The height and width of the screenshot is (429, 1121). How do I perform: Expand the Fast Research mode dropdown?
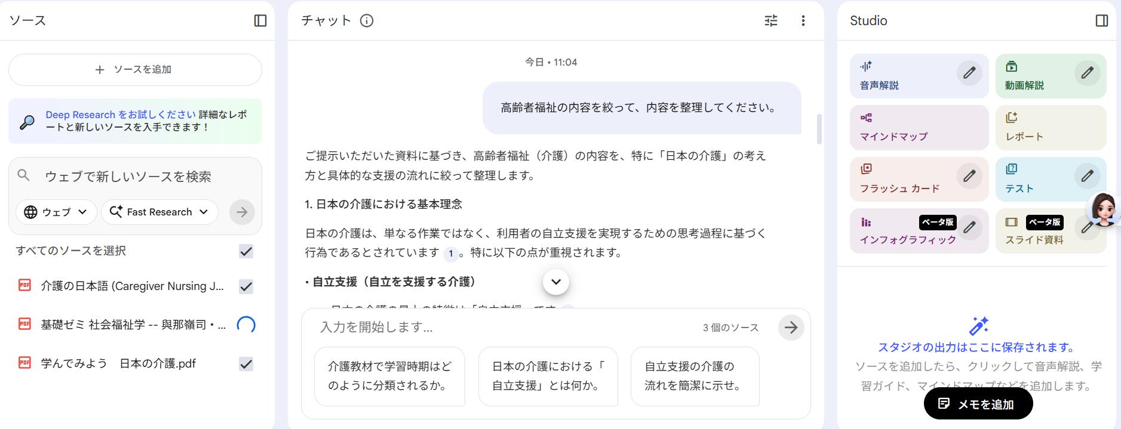click(x=159, y=212)
